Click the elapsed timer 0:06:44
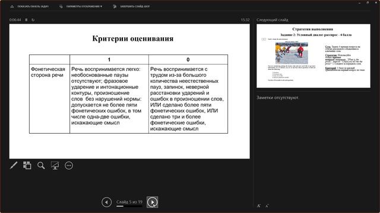The width and height of the screenshot is (380, 213). click(15, 20)
